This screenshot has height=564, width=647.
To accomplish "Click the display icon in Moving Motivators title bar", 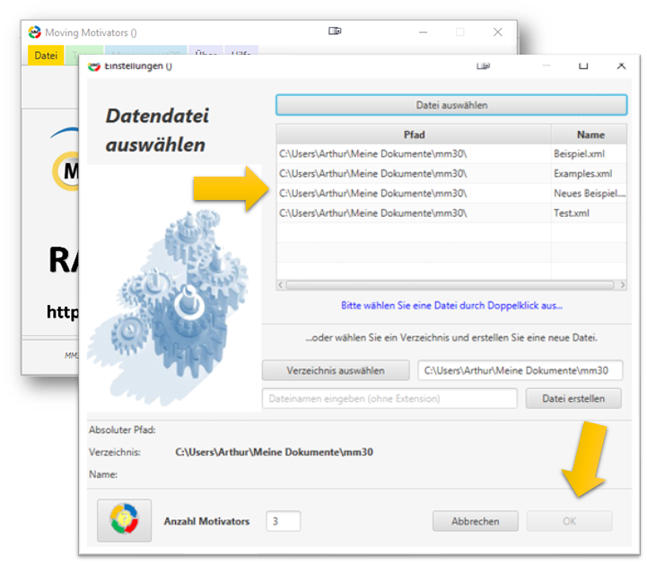I will click(x=335, y=30).
